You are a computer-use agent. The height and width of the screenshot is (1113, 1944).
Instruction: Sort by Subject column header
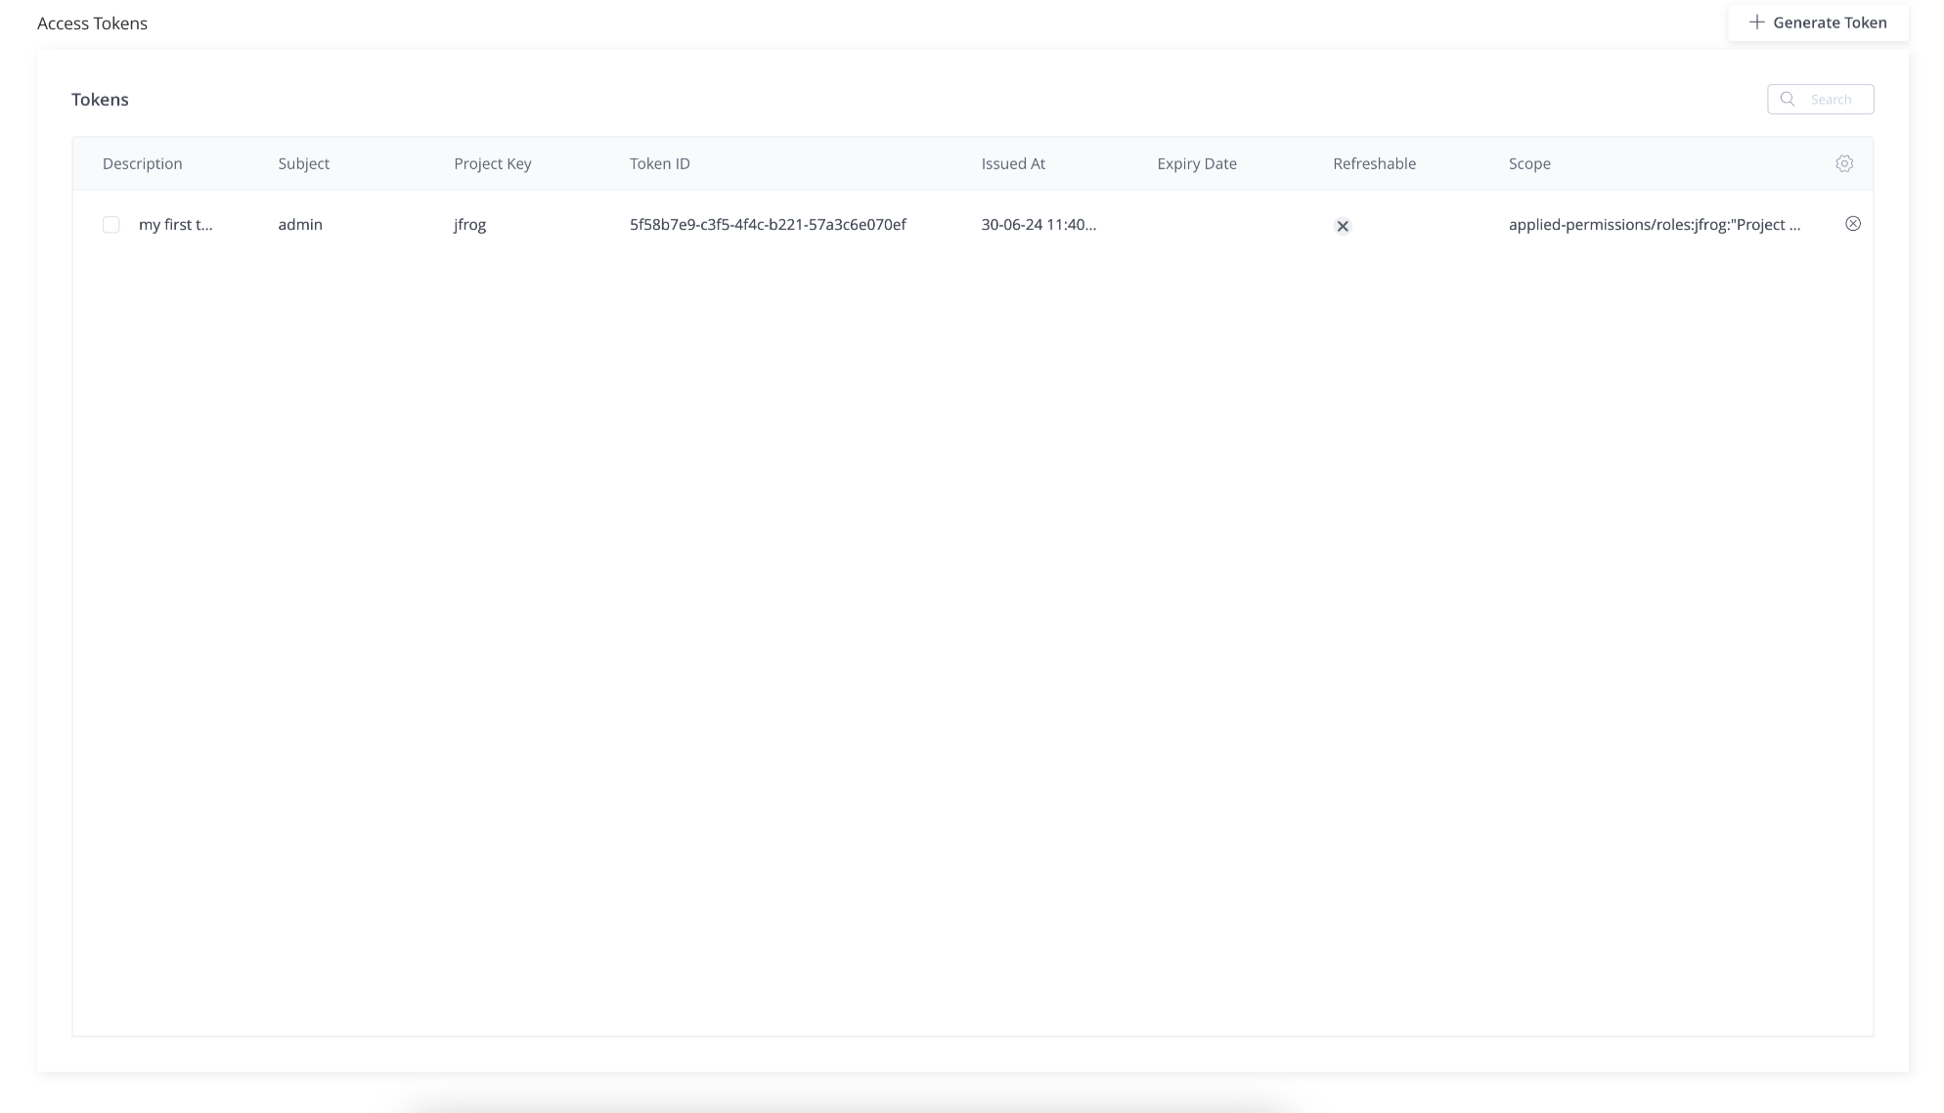pos(303,163)
